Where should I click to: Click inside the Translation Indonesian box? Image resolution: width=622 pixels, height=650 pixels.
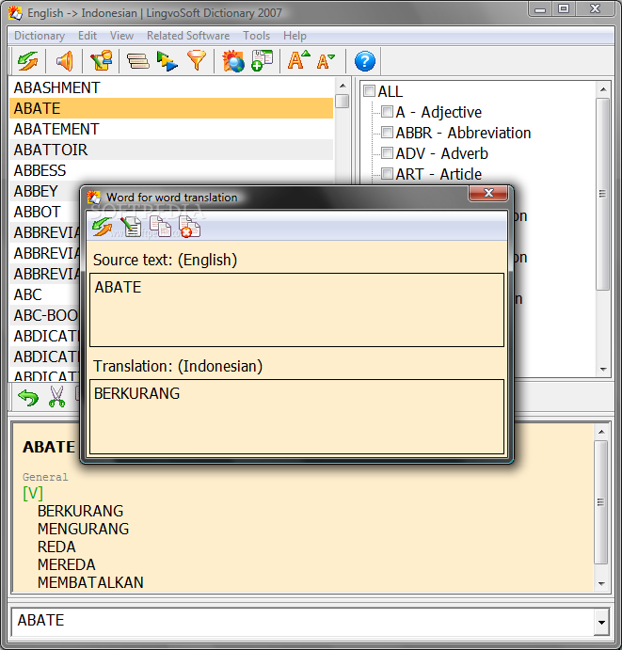(297, 417)
